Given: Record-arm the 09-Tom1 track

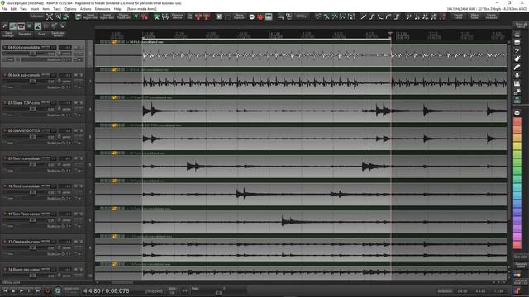Looking at the screenshot, I should [x=5, y=158].
